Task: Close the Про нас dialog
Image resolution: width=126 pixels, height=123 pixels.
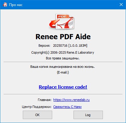Action: pos(121,5)
